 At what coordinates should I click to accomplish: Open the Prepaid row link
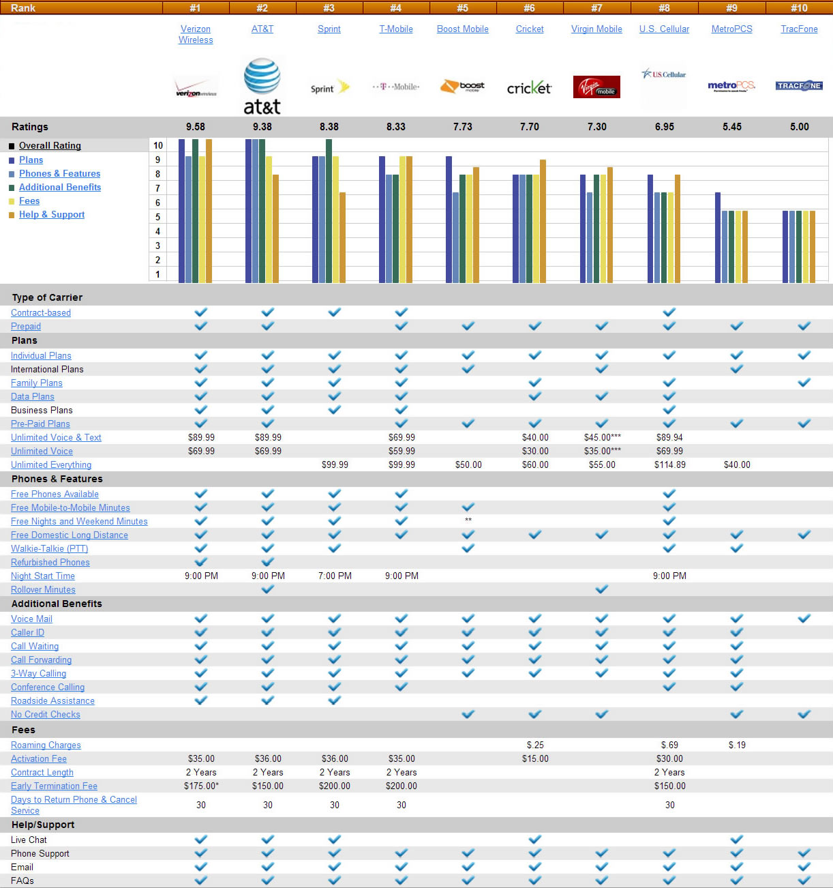click(26, 327)
